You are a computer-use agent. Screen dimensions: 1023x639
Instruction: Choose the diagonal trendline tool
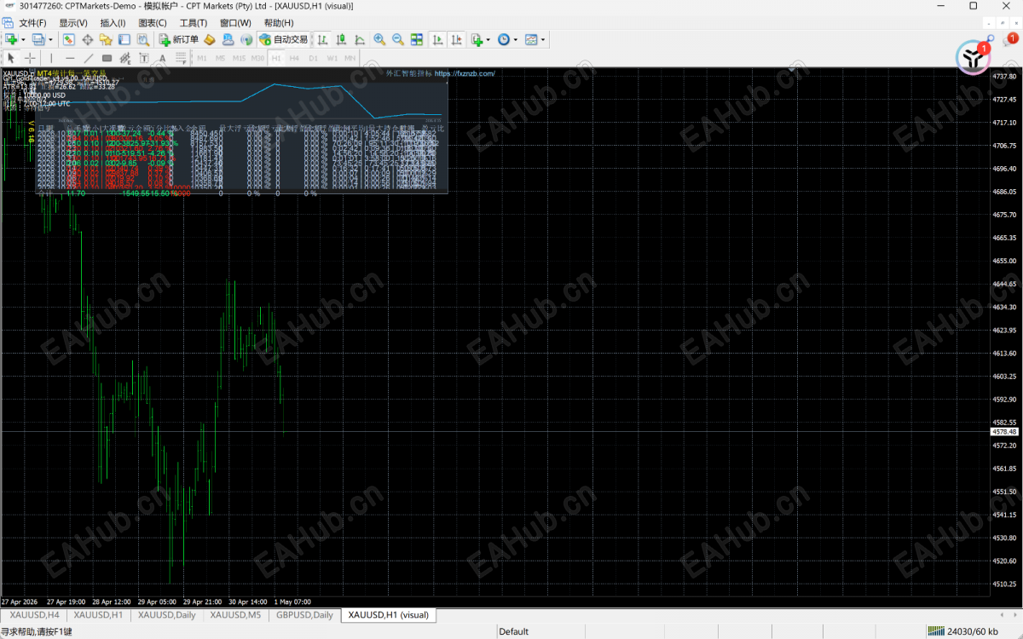[x=89, y=58]
